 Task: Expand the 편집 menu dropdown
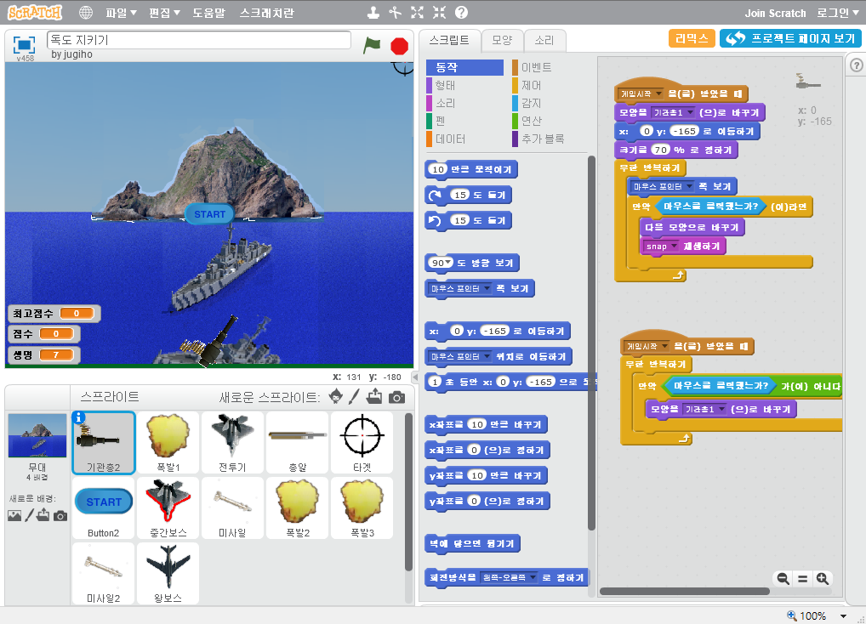coord(164,13)
